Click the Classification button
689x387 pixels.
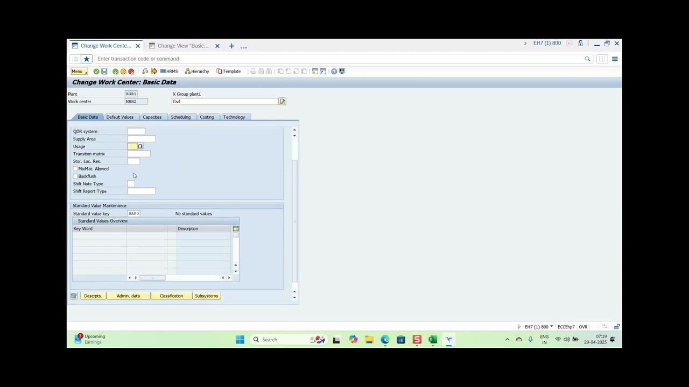[x=171, y=296]
